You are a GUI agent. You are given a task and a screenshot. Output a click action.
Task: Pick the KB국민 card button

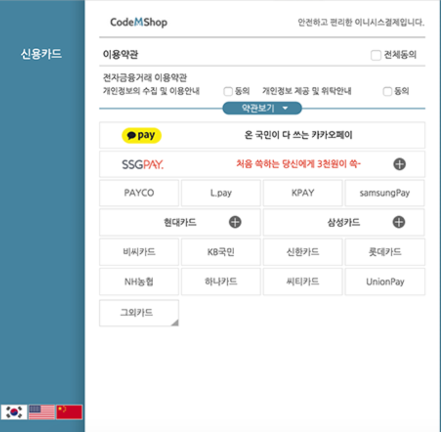coord(221,252)
